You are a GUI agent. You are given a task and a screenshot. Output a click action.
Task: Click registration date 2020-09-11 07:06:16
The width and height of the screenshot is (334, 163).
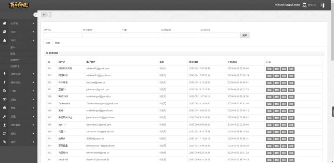pyautogui.click(x=200, y=96)
